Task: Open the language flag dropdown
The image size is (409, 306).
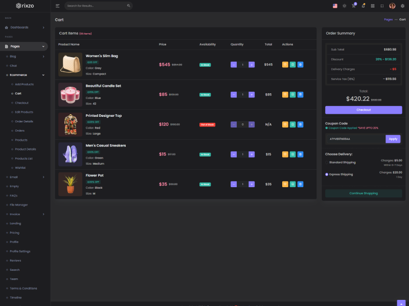Action: [x=335, y=6]
